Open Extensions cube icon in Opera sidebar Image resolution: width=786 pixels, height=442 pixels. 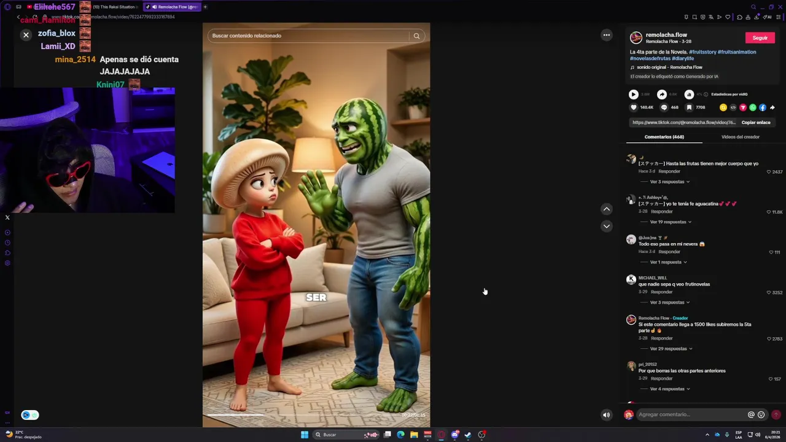[x=7, y=253]
